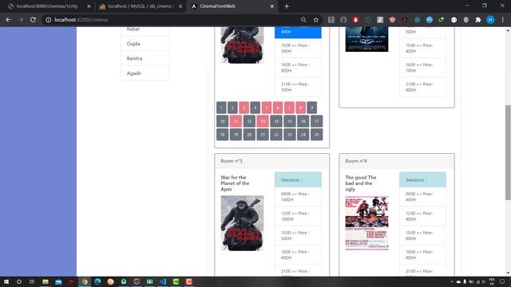Screen dimensions: 511x287
Task: Select seat number 4
Action: (255, 108)
